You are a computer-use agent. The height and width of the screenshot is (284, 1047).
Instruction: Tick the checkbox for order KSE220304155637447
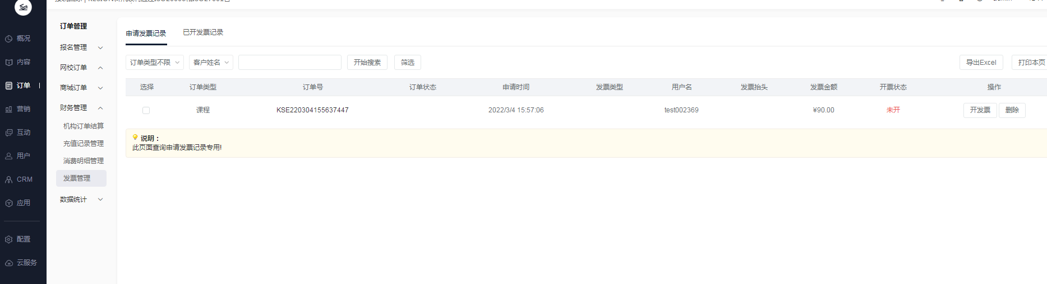point(146,110)
